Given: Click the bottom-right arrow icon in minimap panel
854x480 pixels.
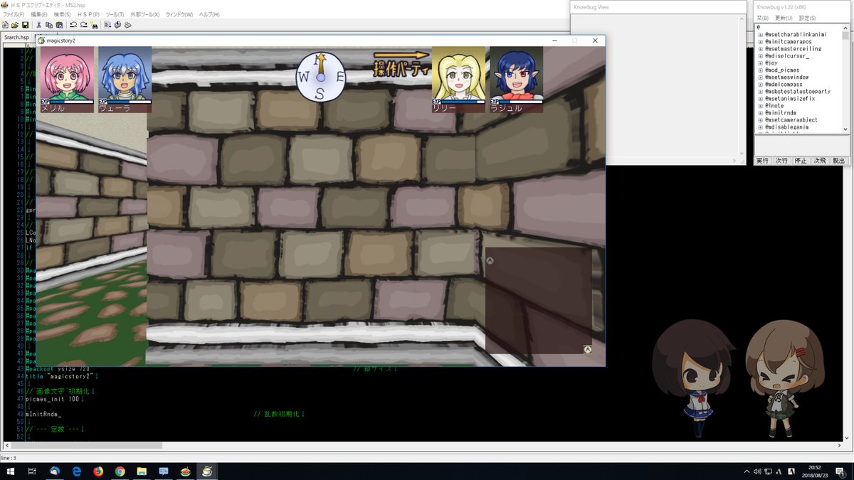Looking at the screenshot, I should tap(588, 349).
